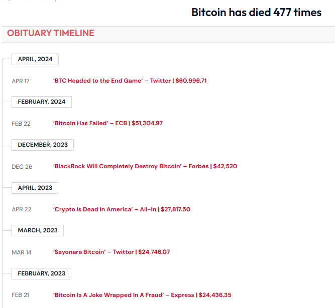The height and width of the screenshot is (308, 335).
Task: Click the DECEMBER, 2023 month marker
Action: click(x=43, y=145)
